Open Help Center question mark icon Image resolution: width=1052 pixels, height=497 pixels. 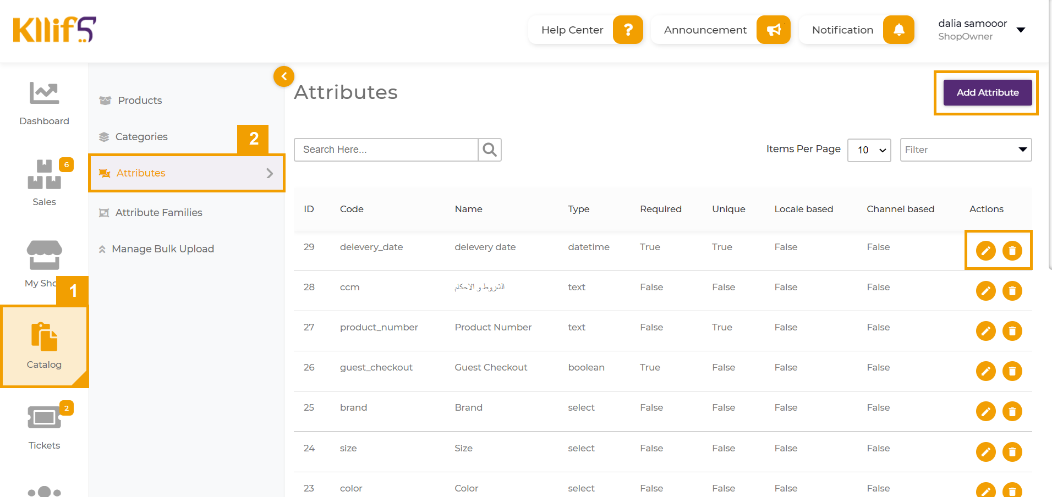[x=628, y=30]
